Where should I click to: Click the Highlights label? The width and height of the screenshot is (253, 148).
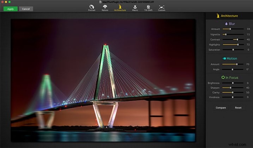click(x=215, y=45)
